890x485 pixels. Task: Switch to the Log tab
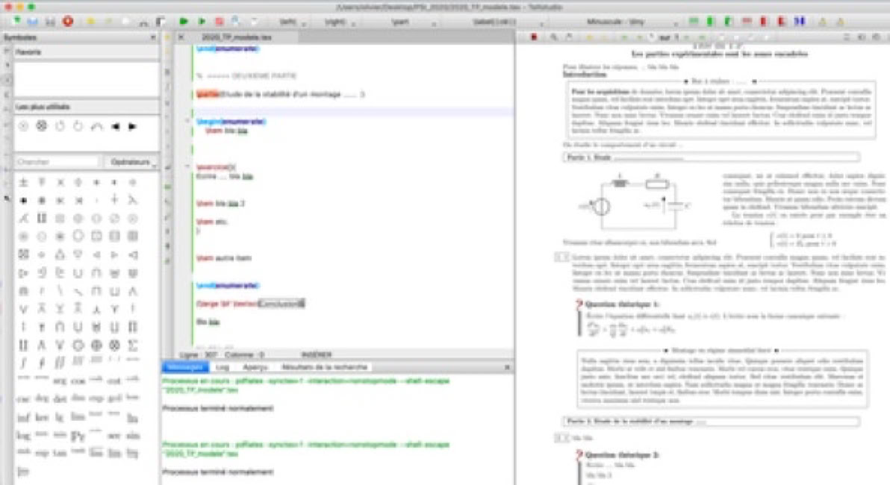click(x=222, y=368)
